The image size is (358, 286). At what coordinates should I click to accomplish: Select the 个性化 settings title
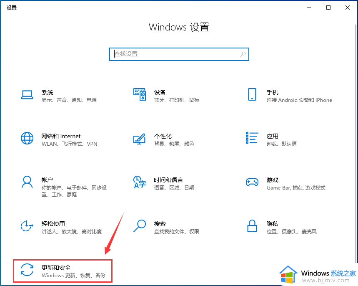pyautogui.click(x=163, y=136)
